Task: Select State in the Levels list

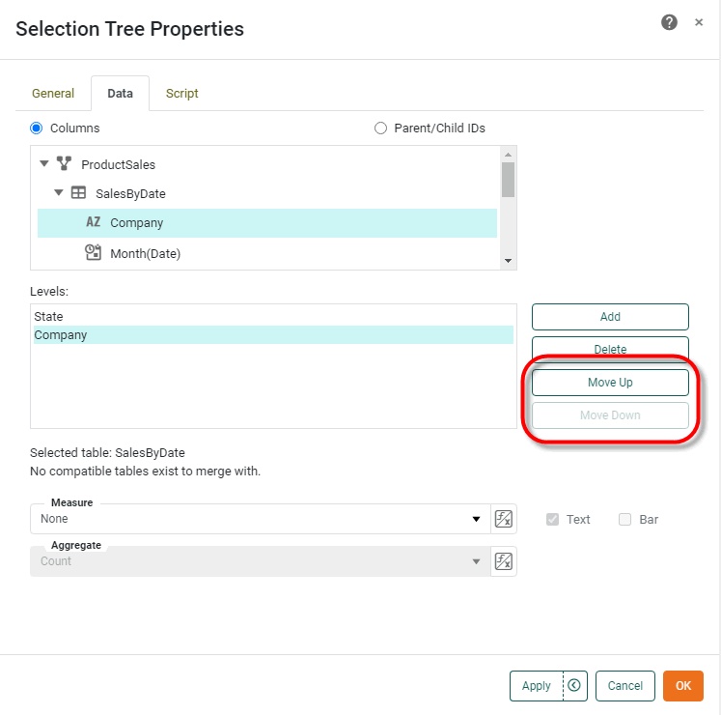Action: [273, 316]
